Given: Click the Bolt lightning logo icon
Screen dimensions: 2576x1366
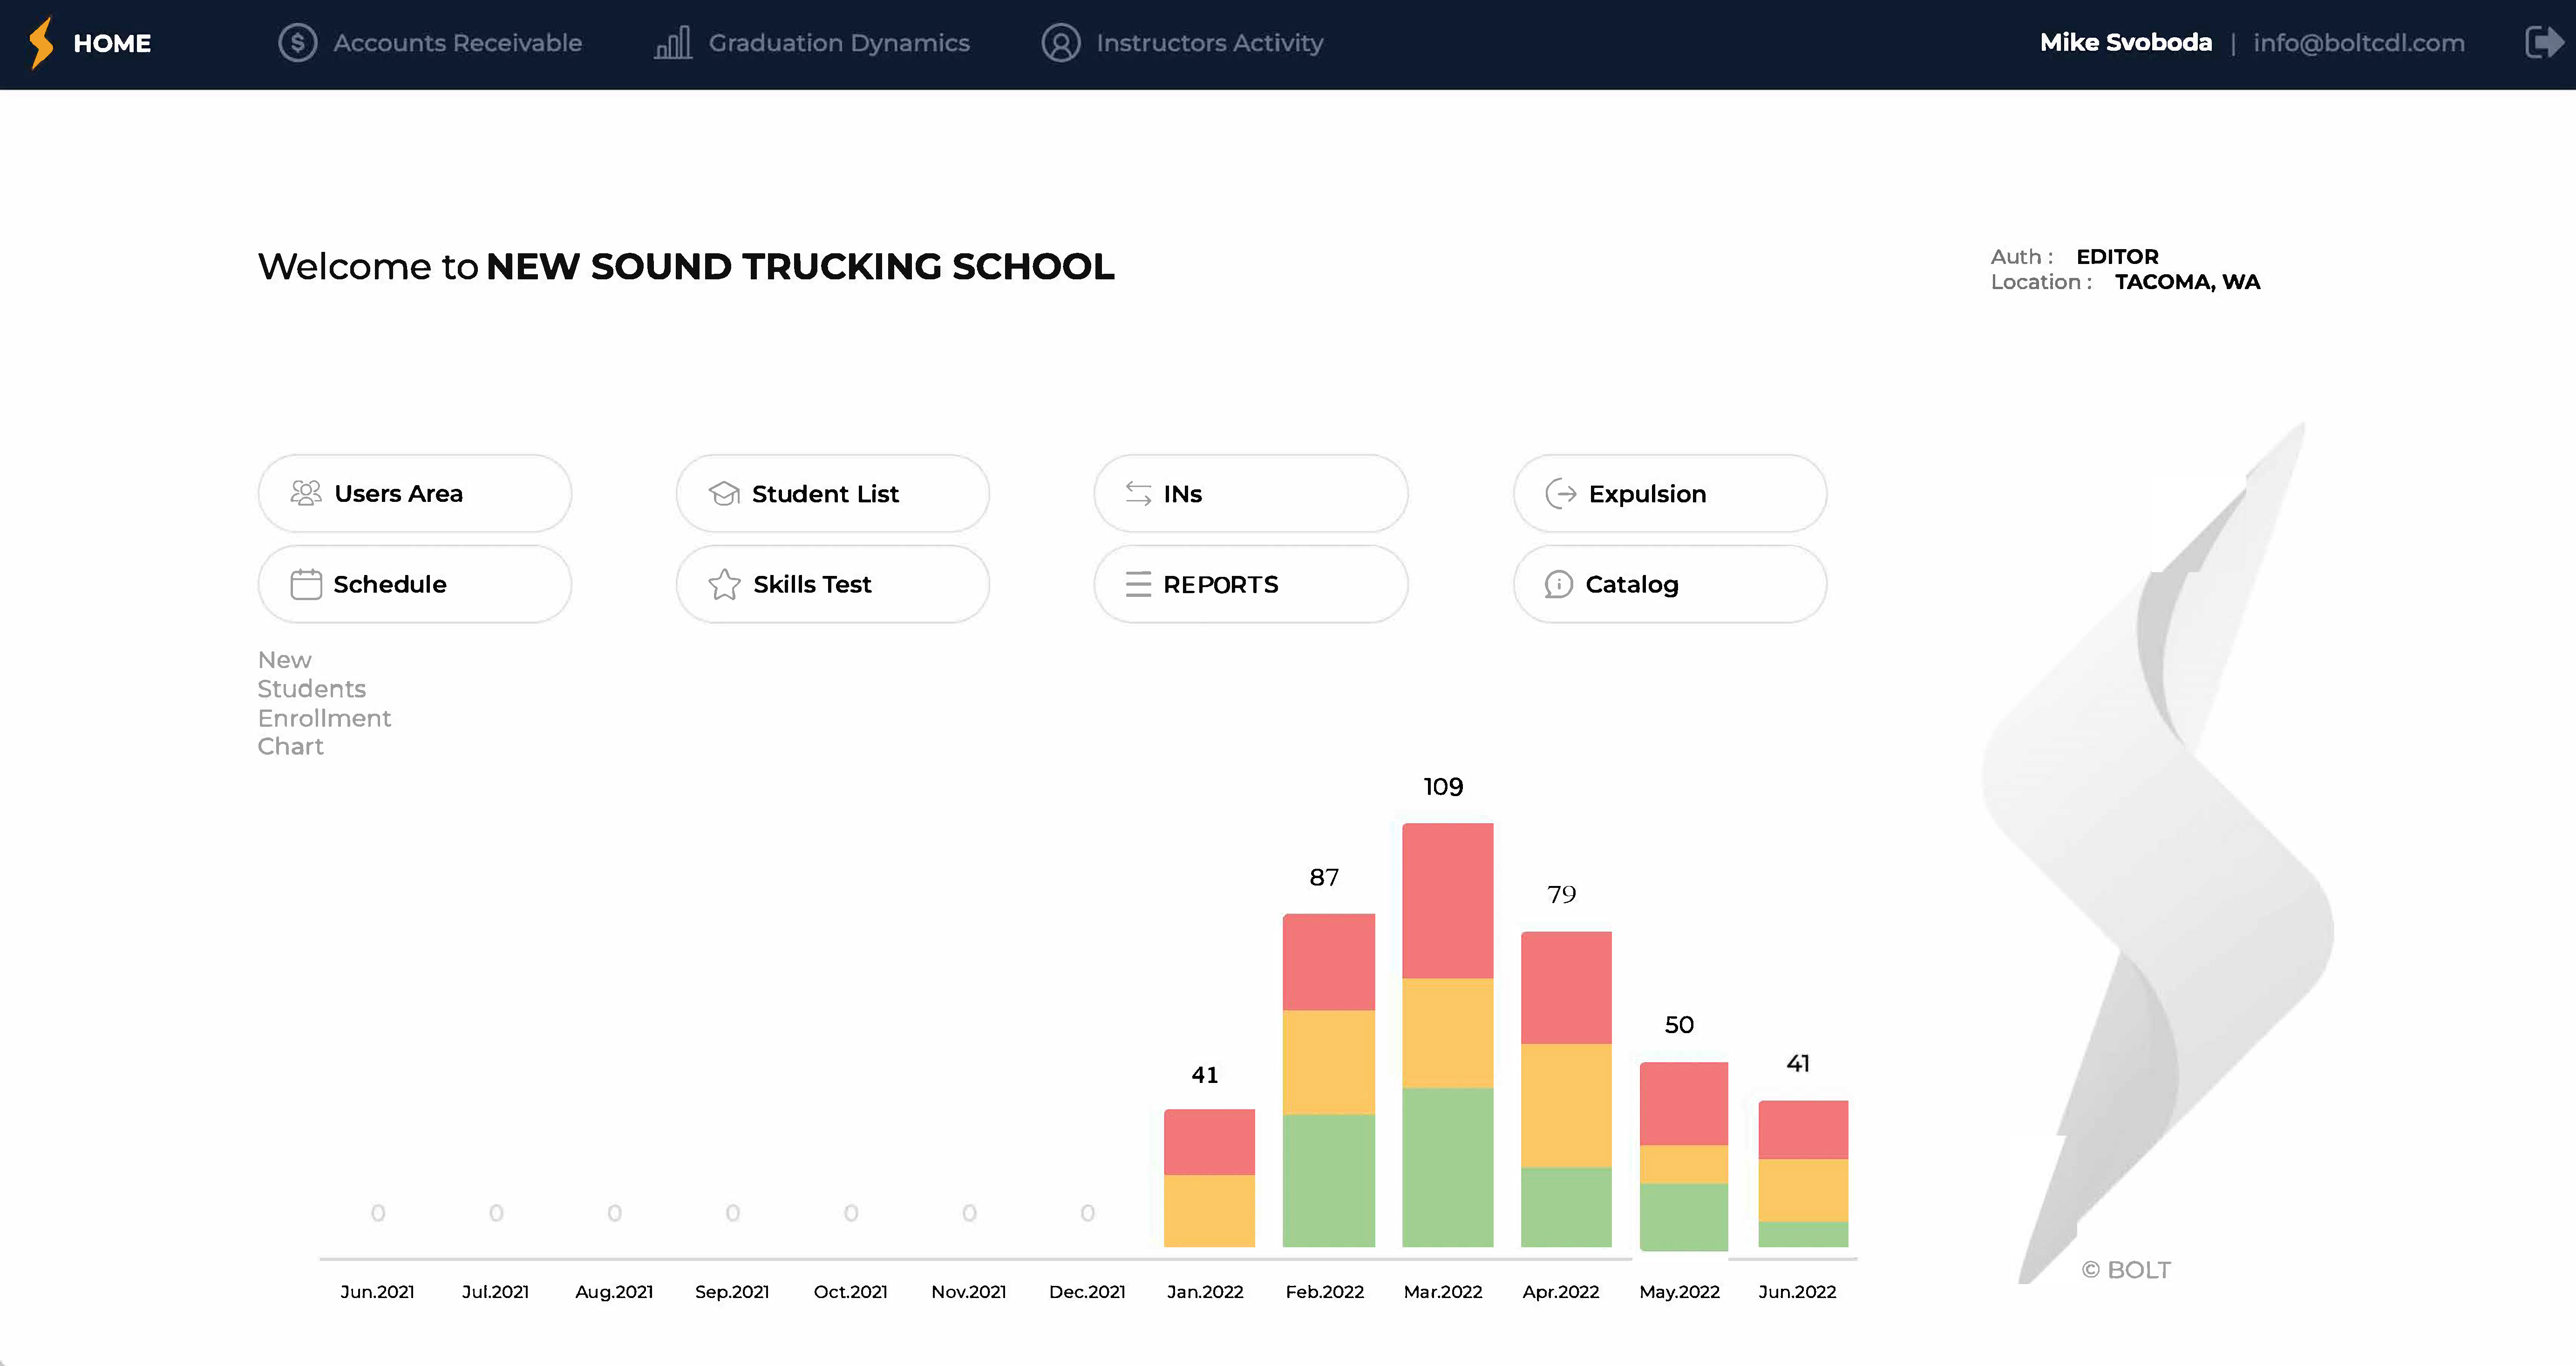Looking at the screenshot, I should (x=41, y=43).
